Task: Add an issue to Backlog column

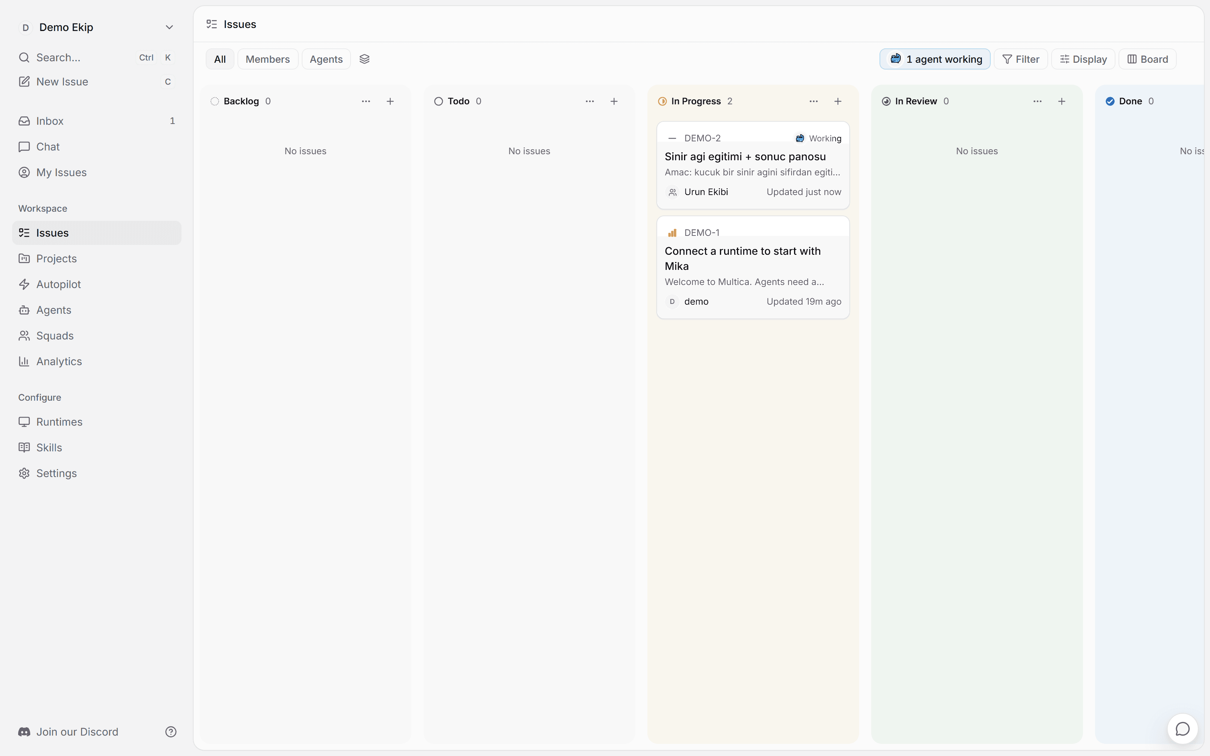Action: 390,102
